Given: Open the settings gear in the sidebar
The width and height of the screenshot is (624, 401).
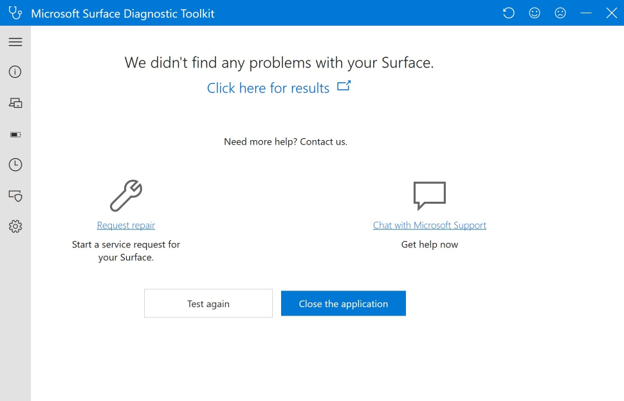Looking at the screenshot, I should tap(15, 227).
